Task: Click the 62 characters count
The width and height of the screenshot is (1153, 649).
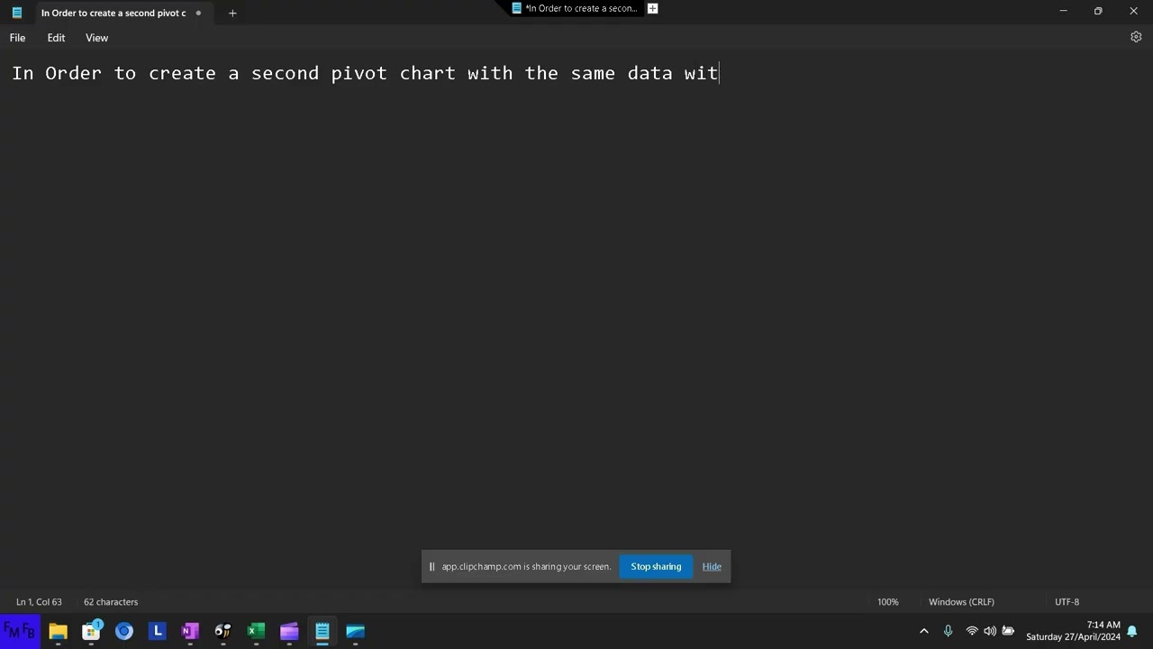Action: (111, 601)
